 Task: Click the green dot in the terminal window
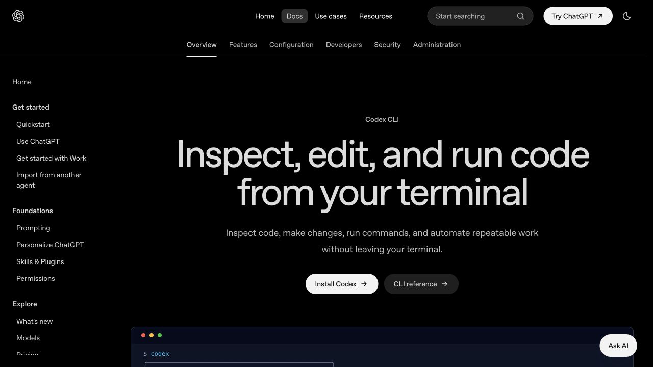[x=160, y=335]
